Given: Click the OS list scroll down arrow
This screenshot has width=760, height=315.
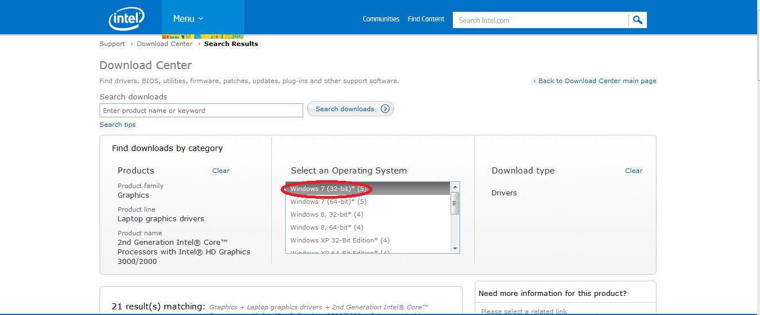Looking at the screenshot, I should coord(455,249).
